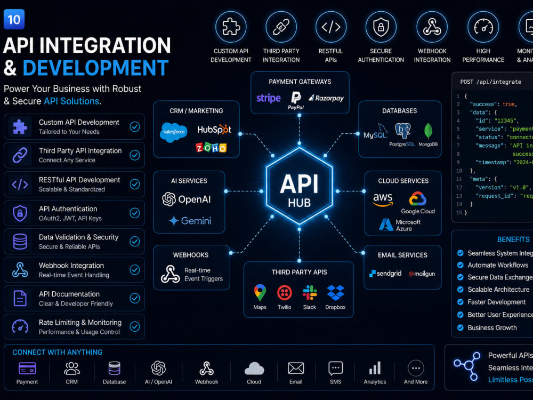This screenshot has width=533, height=400.
Task: Click the High Performance gauge icon
Action: coord(483,27)
